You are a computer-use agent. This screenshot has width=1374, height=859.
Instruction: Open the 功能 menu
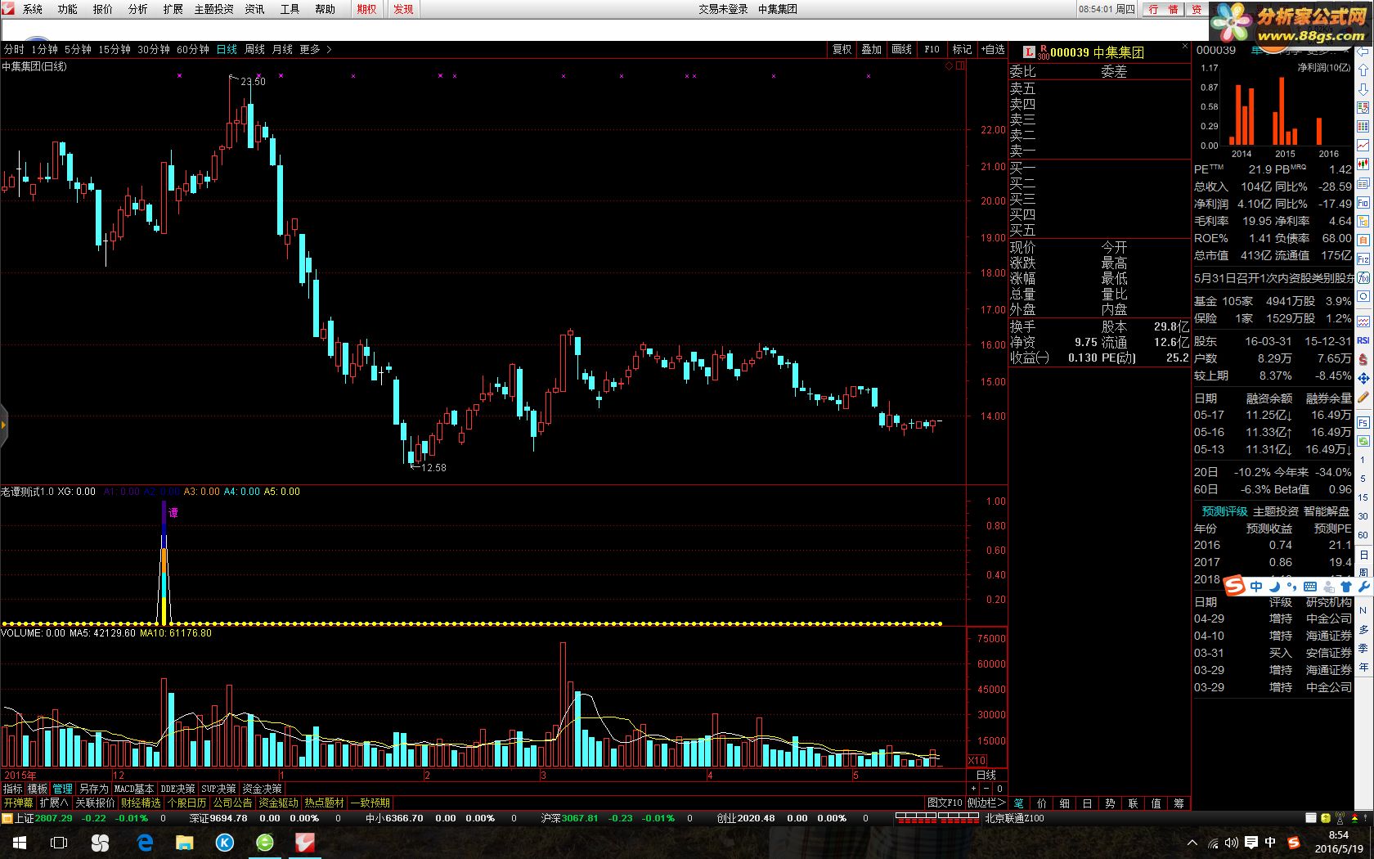68,9
